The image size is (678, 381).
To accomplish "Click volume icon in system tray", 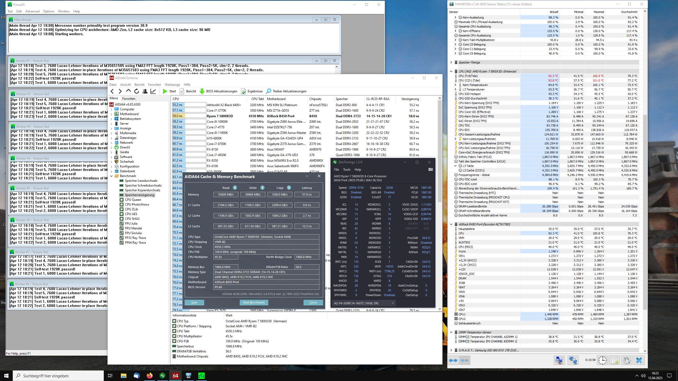I will tap(643, 376).
